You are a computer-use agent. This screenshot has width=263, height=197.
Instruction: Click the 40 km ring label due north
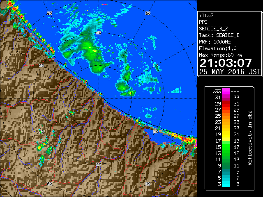point(99,33)
